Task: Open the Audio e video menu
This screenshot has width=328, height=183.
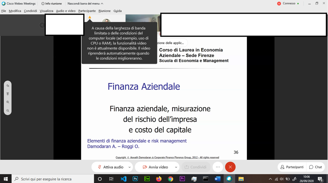Action: point(66,11)
